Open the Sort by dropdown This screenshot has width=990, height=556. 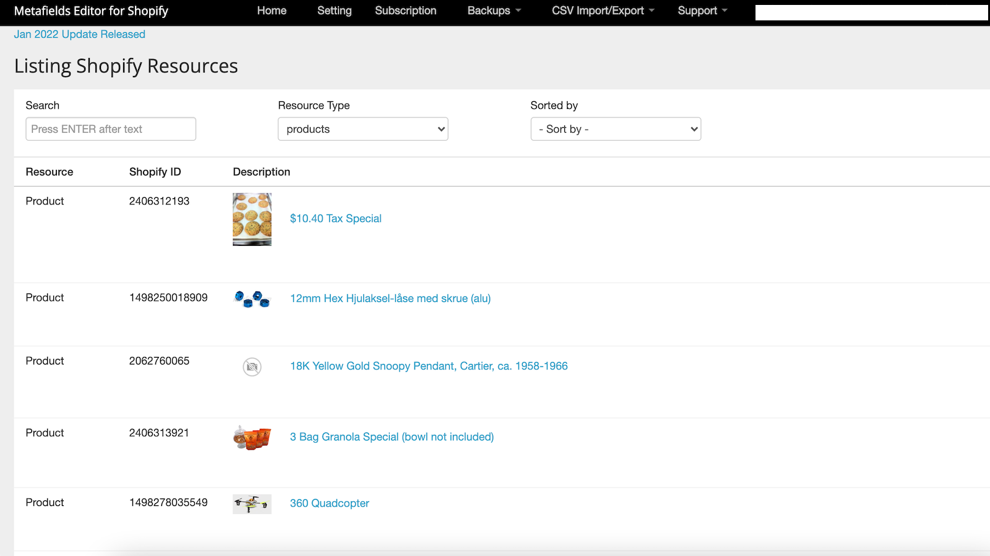[x=615, y=129]
